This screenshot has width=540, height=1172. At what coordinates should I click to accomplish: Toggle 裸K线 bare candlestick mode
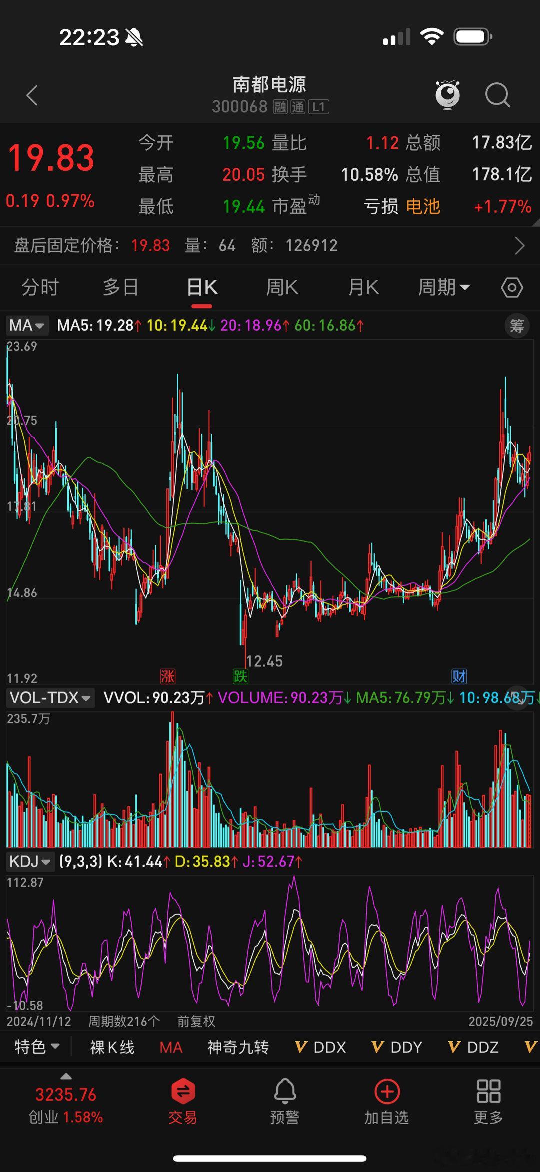click(x=112, y=1047)
